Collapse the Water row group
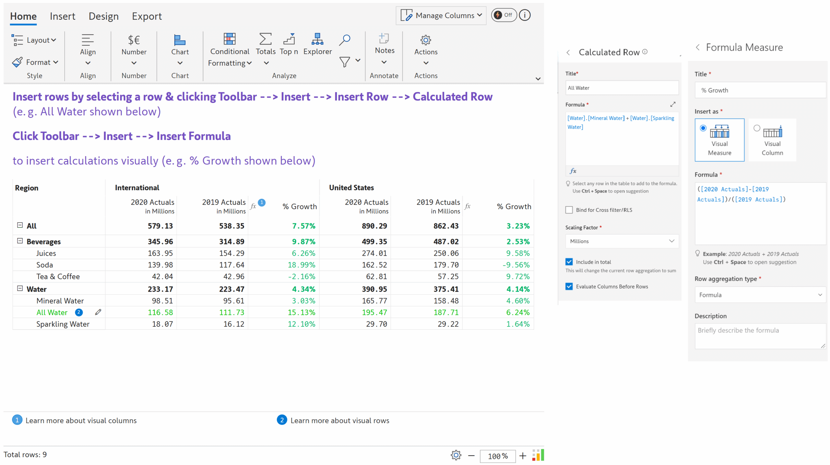The width and height of the screenshot is (830, 465). [20, 289]
